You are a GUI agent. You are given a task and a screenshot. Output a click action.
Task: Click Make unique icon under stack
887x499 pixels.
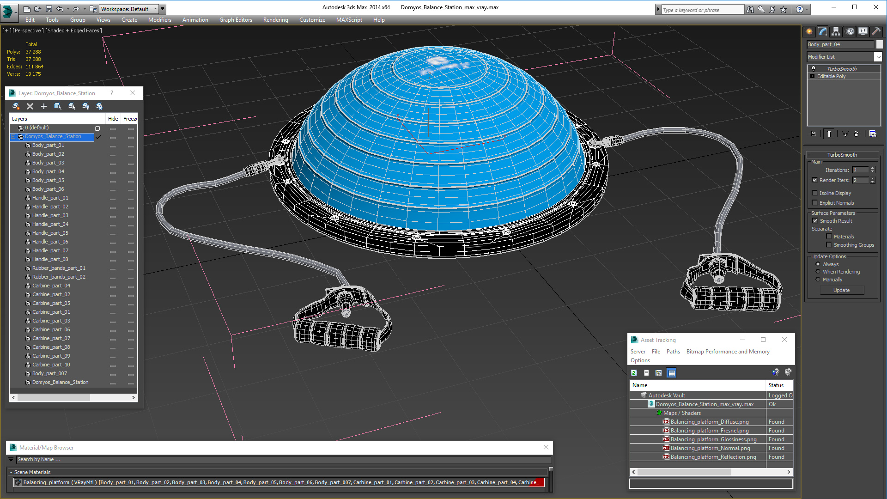[x=845, y=134]
